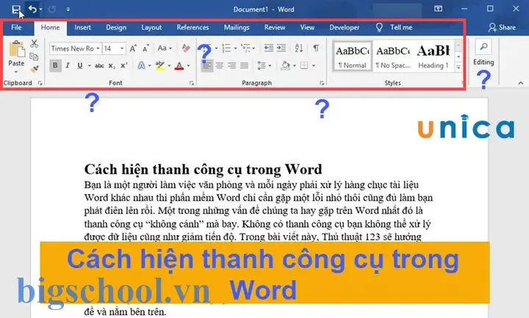Cut selection with the scissors icon

[x=34, y=43]
